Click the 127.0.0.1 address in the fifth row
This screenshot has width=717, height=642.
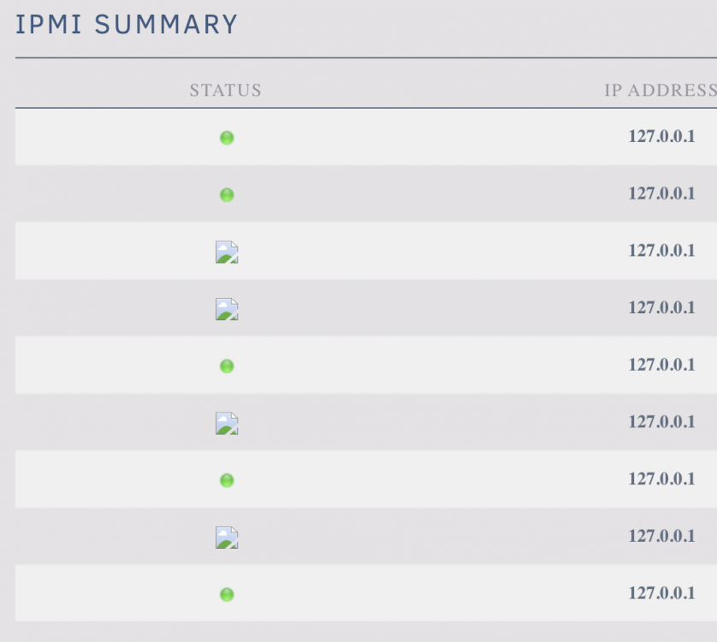click(661, 365)
